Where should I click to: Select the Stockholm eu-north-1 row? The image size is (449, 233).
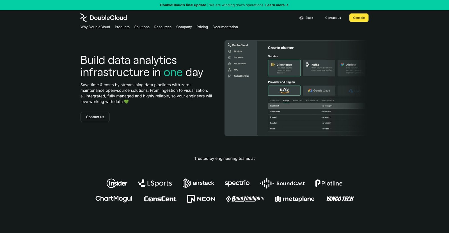(317, 112)
